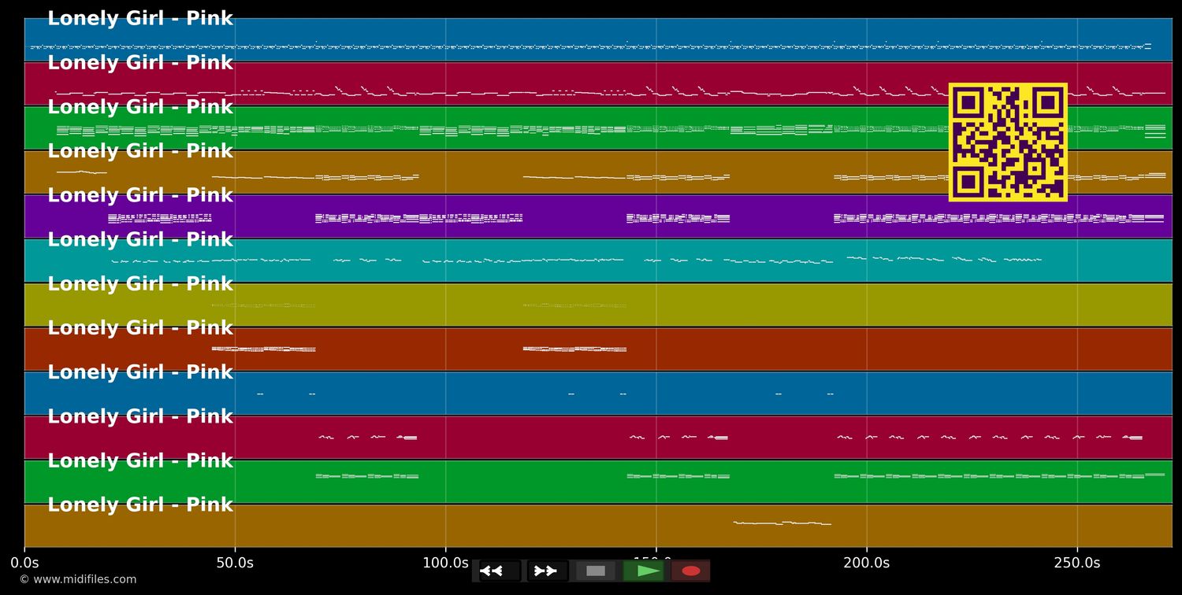The image size is (1182, 595).
Task: Select the teal track's Lonely Girl - Pink label
Action: pyautogui.click(x=140, y=239)
